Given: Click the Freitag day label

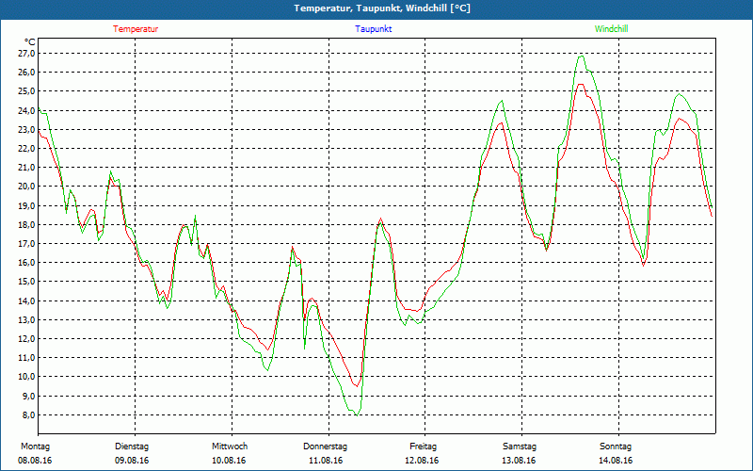Looking at the screenshot, I should [x=423, y=447].
